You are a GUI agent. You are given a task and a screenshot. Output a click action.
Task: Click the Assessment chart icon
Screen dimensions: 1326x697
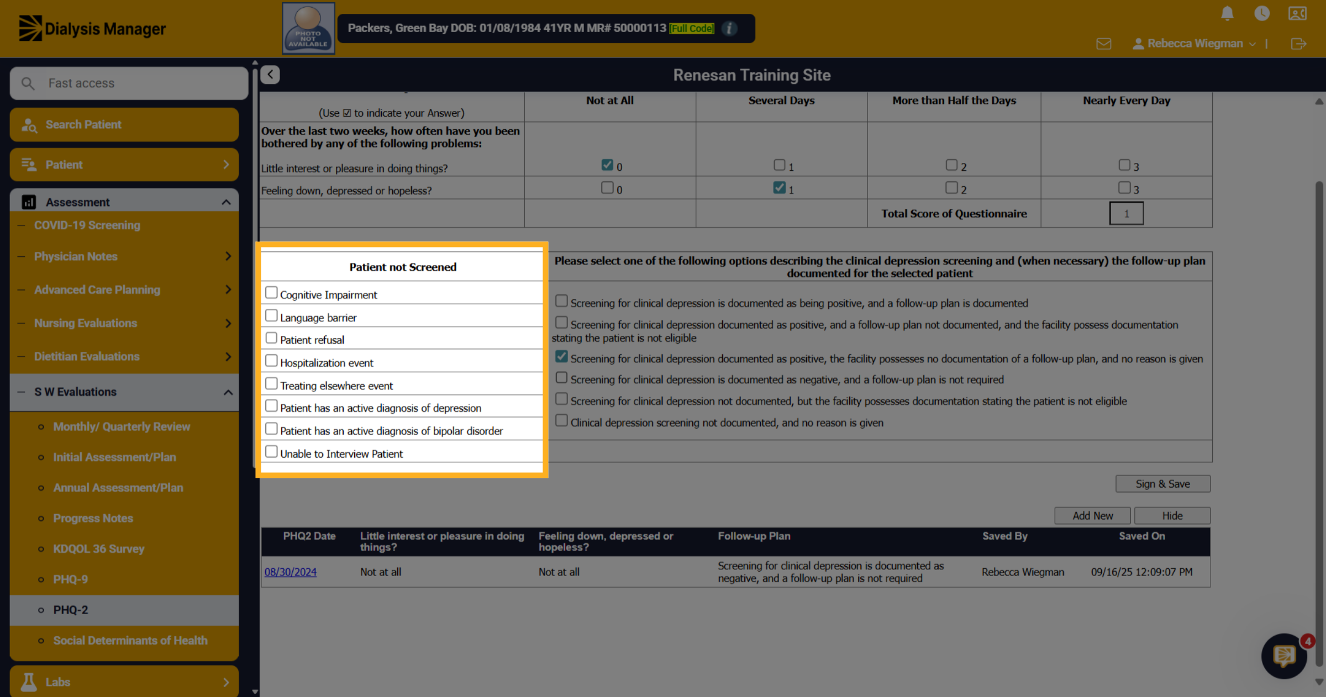(29, 202)
